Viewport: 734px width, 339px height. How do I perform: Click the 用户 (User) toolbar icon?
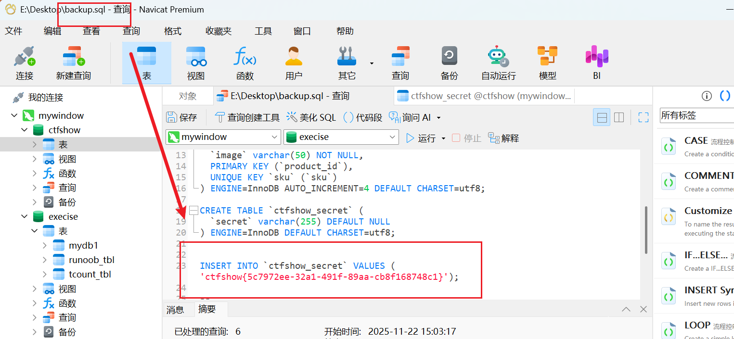click(x=294, y=63)
